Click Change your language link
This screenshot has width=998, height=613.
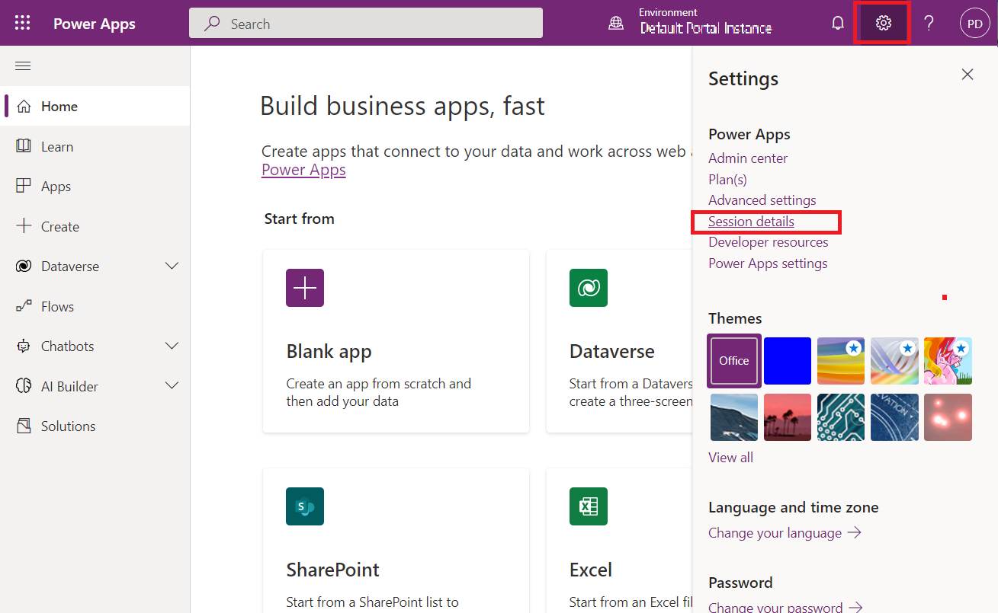pyautogui.click(x=785, y=533)
